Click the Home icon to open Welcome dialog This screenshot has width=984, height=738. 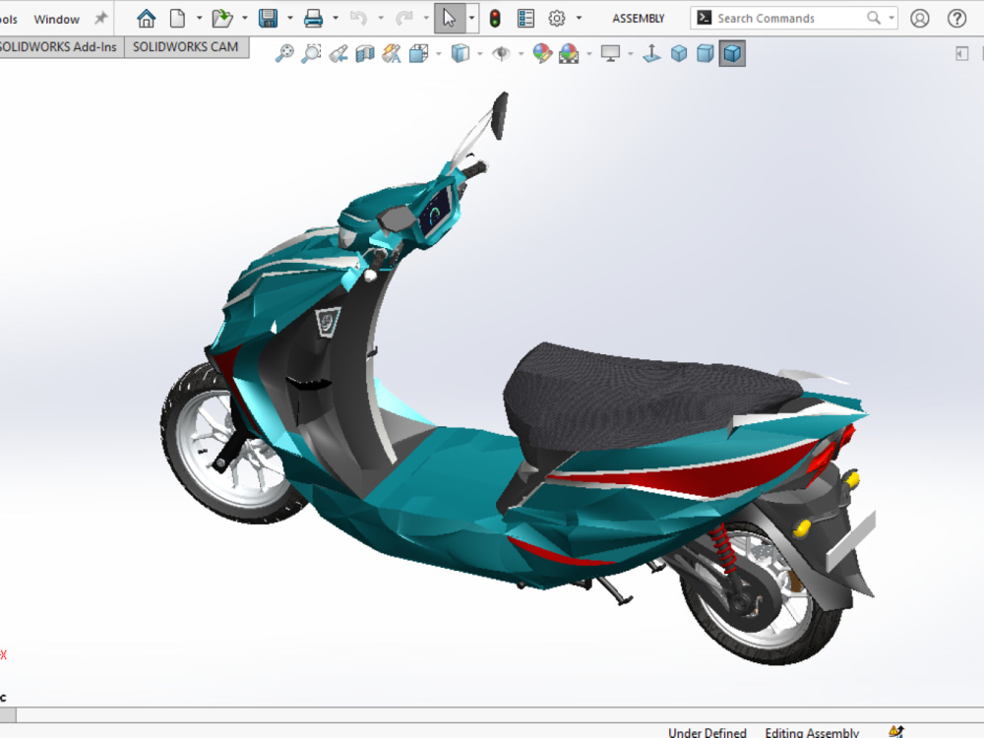pyautogui.click(x=145, y=18)
